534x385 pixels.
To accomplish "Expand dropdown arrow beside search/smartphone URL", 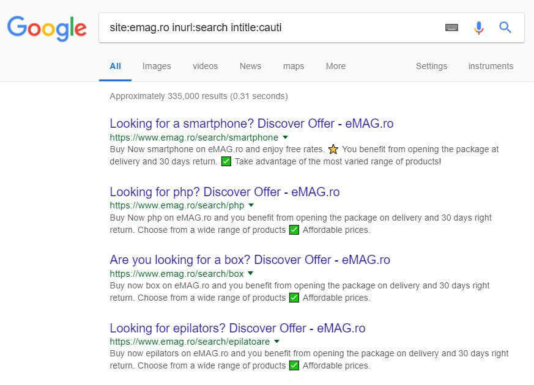I will point(286,137).
